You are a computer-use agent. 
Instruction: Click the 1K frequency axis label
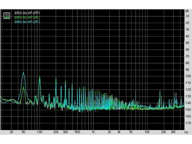(93, 132)
